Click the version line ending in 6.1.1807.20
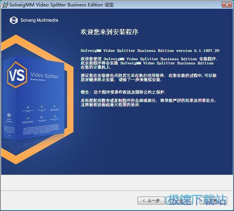Image resolution: width=234 pixels, height=211 pixels. pos(150,51)
